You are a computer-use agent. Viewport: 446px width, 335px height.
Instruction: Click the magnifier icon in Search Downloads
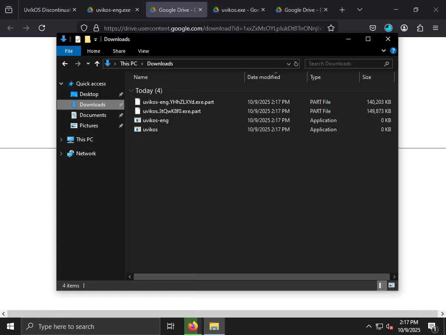(x=386, y=64)
